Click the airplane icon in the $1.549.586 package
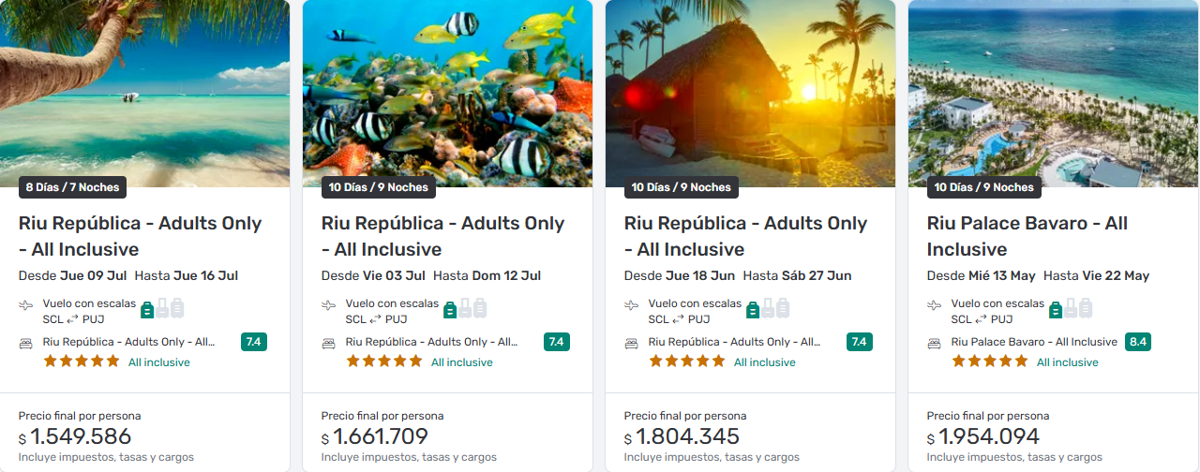1200x472 pixels. (x=25, y=305)
